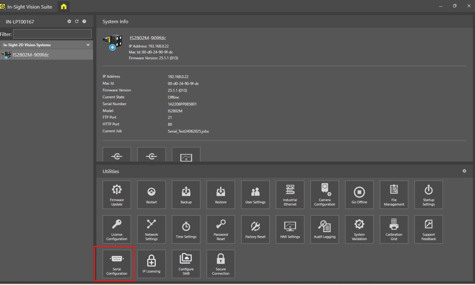Viewport: 475px width, 285px height.
Task: Refresh the device list
Action: pyautogui.click(x=77, y=21)
